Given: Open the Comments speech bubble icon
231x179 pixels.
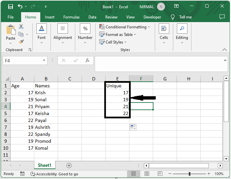Looking at the screenshot, I should [x=222, y=17].
